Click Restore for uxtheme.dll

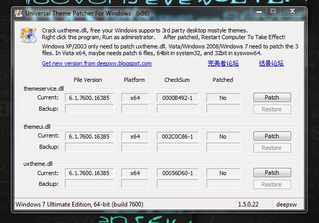[x=272, y=184]
